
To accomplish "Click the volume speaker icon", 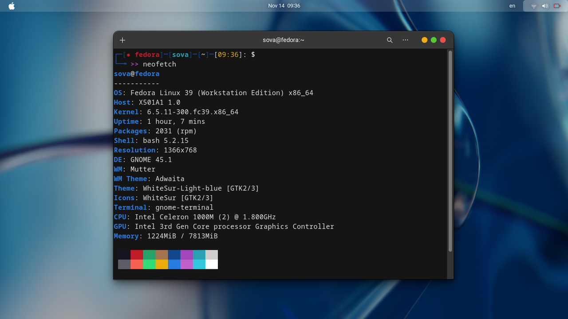I will tap(545, 6).
